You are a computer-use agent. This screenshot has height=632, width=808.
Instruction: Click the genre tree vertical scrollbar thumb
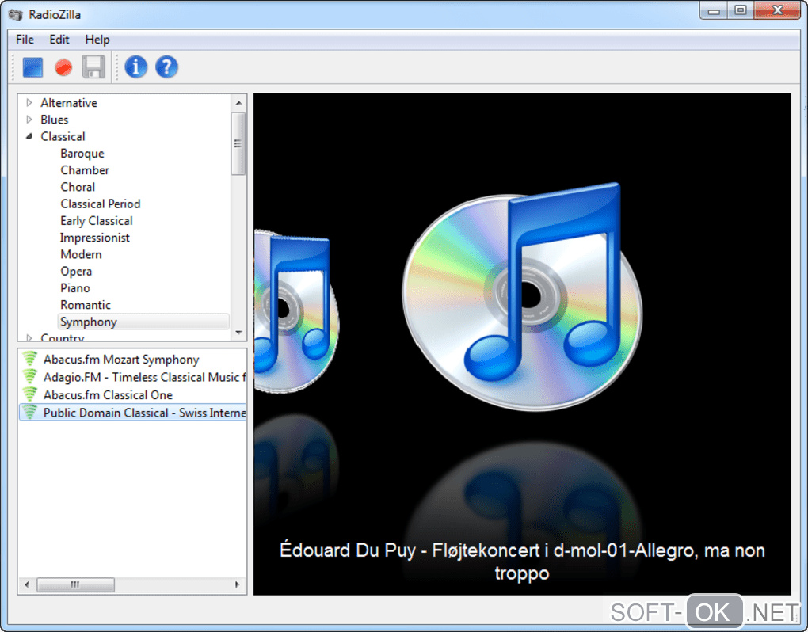tap(238, 143)
